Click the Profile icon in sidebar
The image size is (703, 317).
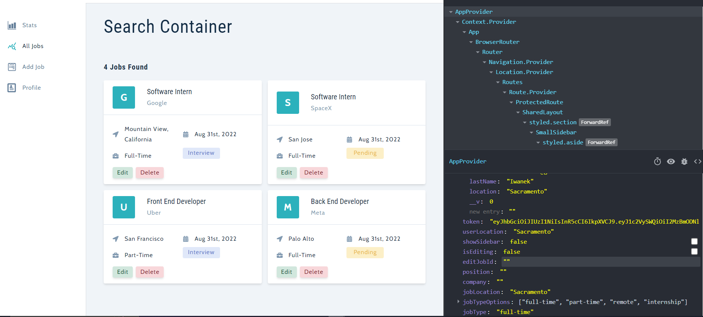coord(12,88)
